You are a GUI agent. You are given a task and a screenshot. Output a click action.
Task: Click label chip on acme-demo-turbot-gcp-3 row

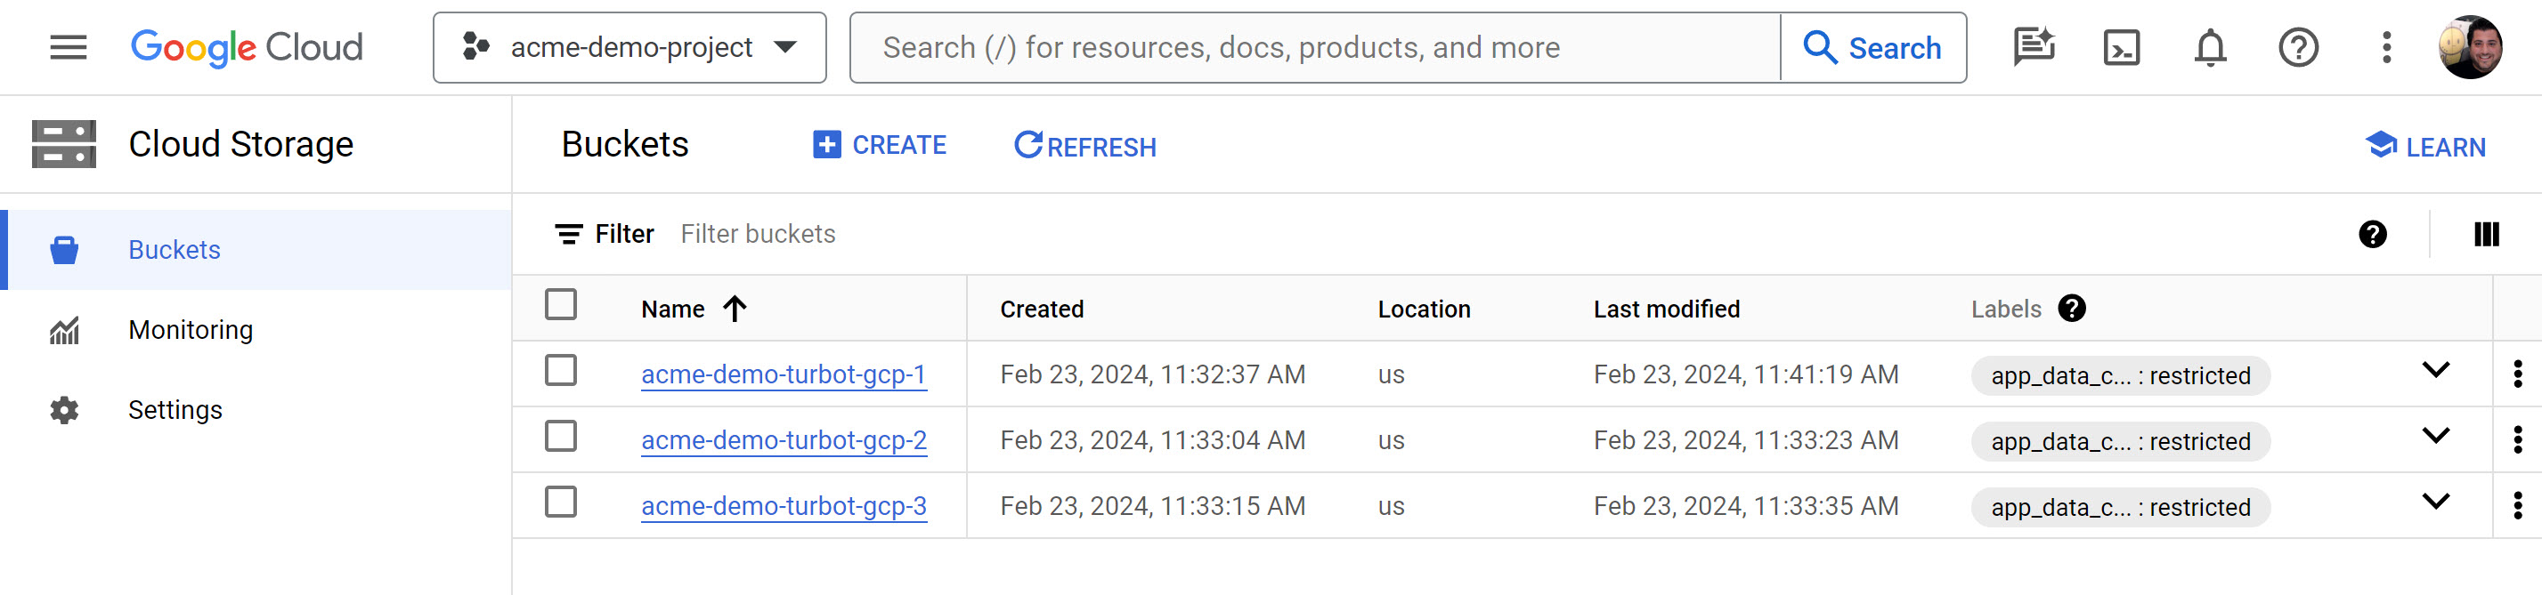coord(2120,507)
